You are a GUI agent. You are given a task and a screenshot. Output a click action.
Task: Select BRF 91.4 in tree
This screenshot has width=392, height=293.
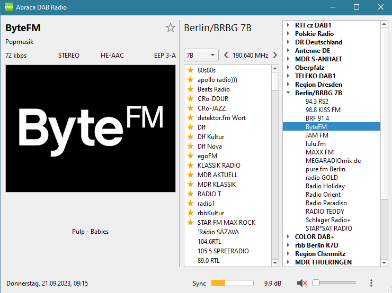coord(317,118)
